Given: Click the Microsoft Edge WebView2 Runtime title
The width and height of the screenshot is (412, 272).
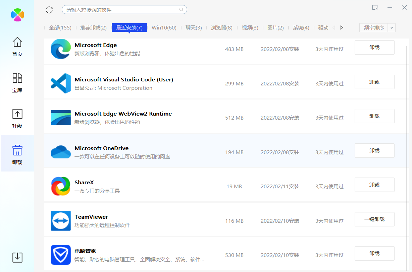Looking at the screenshot, I should [x=123, y=114].
